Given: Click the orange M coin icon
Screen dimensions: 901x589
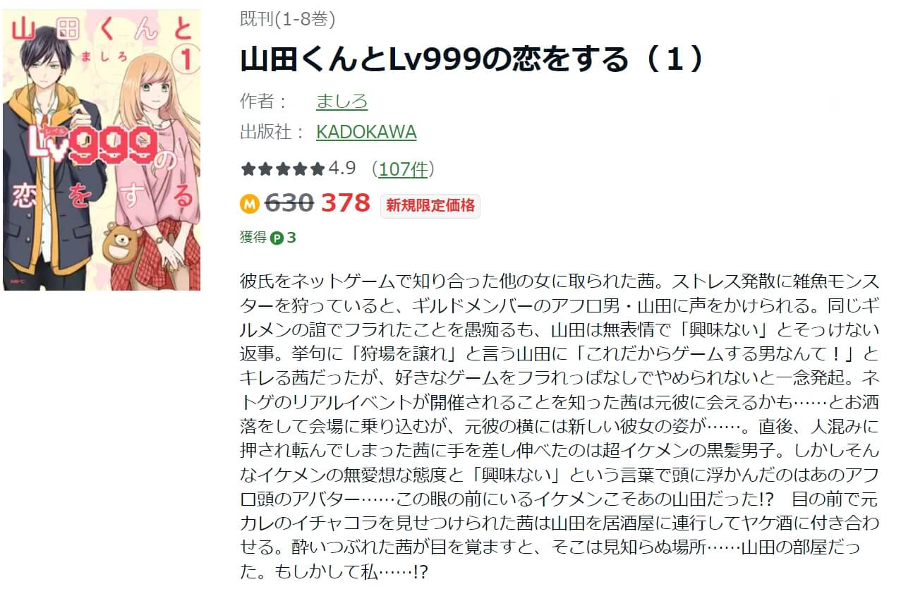Looking at the screenshot, I should coord(250,205).
